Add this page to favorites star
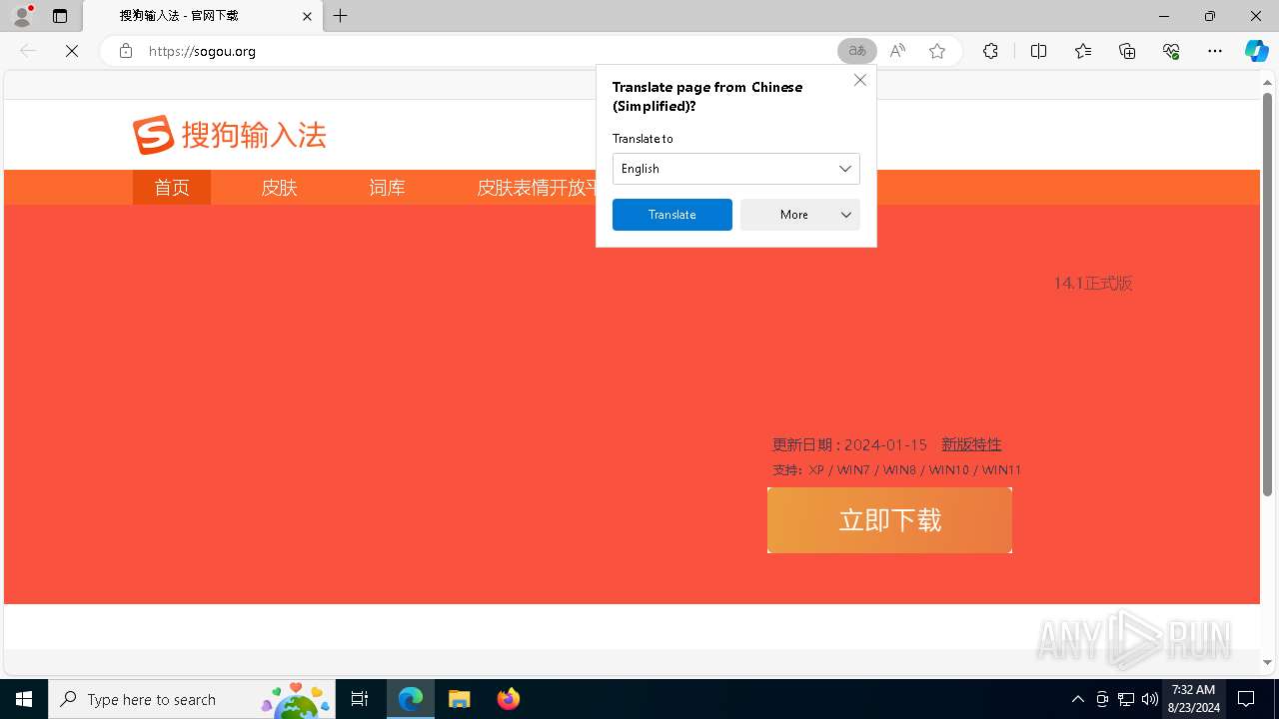 point(937,51)
